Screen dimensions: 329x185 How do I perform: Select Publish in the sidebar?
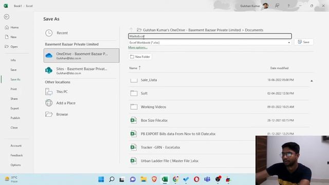tap(15, 118)
